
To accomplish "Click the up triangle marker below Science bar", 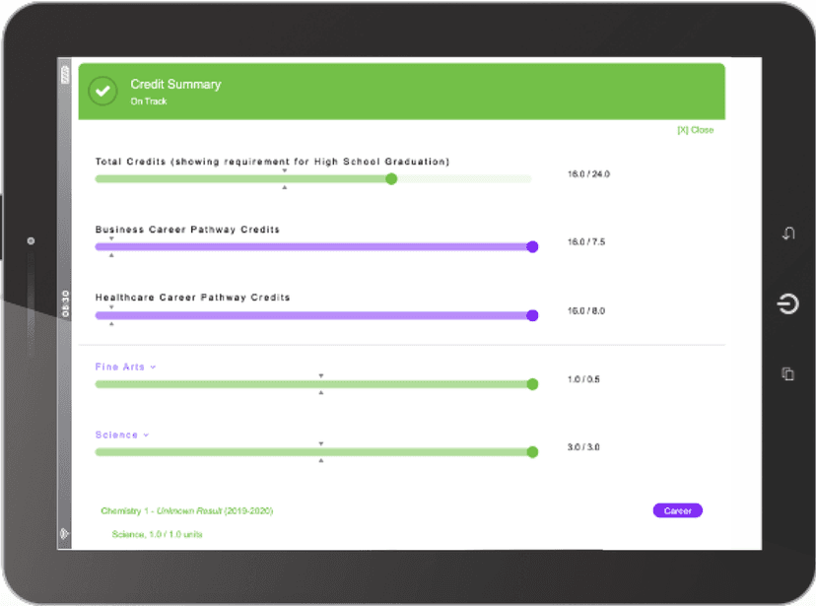I will 321,460.
